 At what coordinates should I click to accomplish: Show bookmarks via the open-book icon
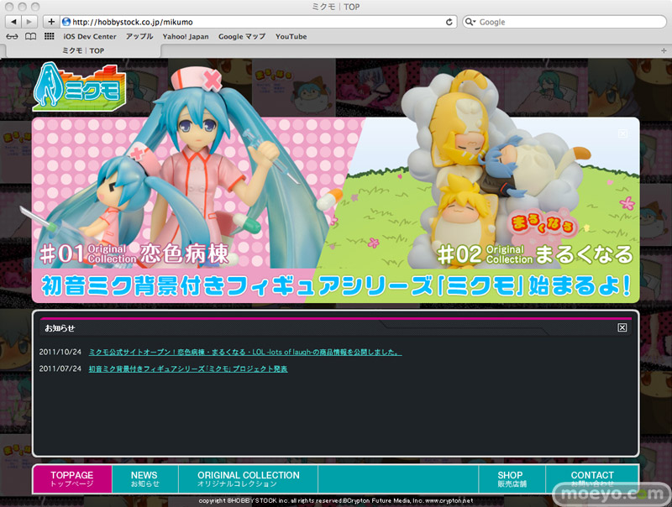tap(30, 37)
